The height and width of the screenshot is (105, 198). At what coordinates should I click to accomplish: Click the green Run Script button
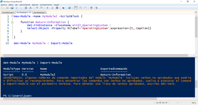click(48, 8)
